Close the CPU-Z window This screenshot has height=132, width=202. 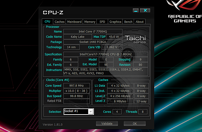click(145, 10)
